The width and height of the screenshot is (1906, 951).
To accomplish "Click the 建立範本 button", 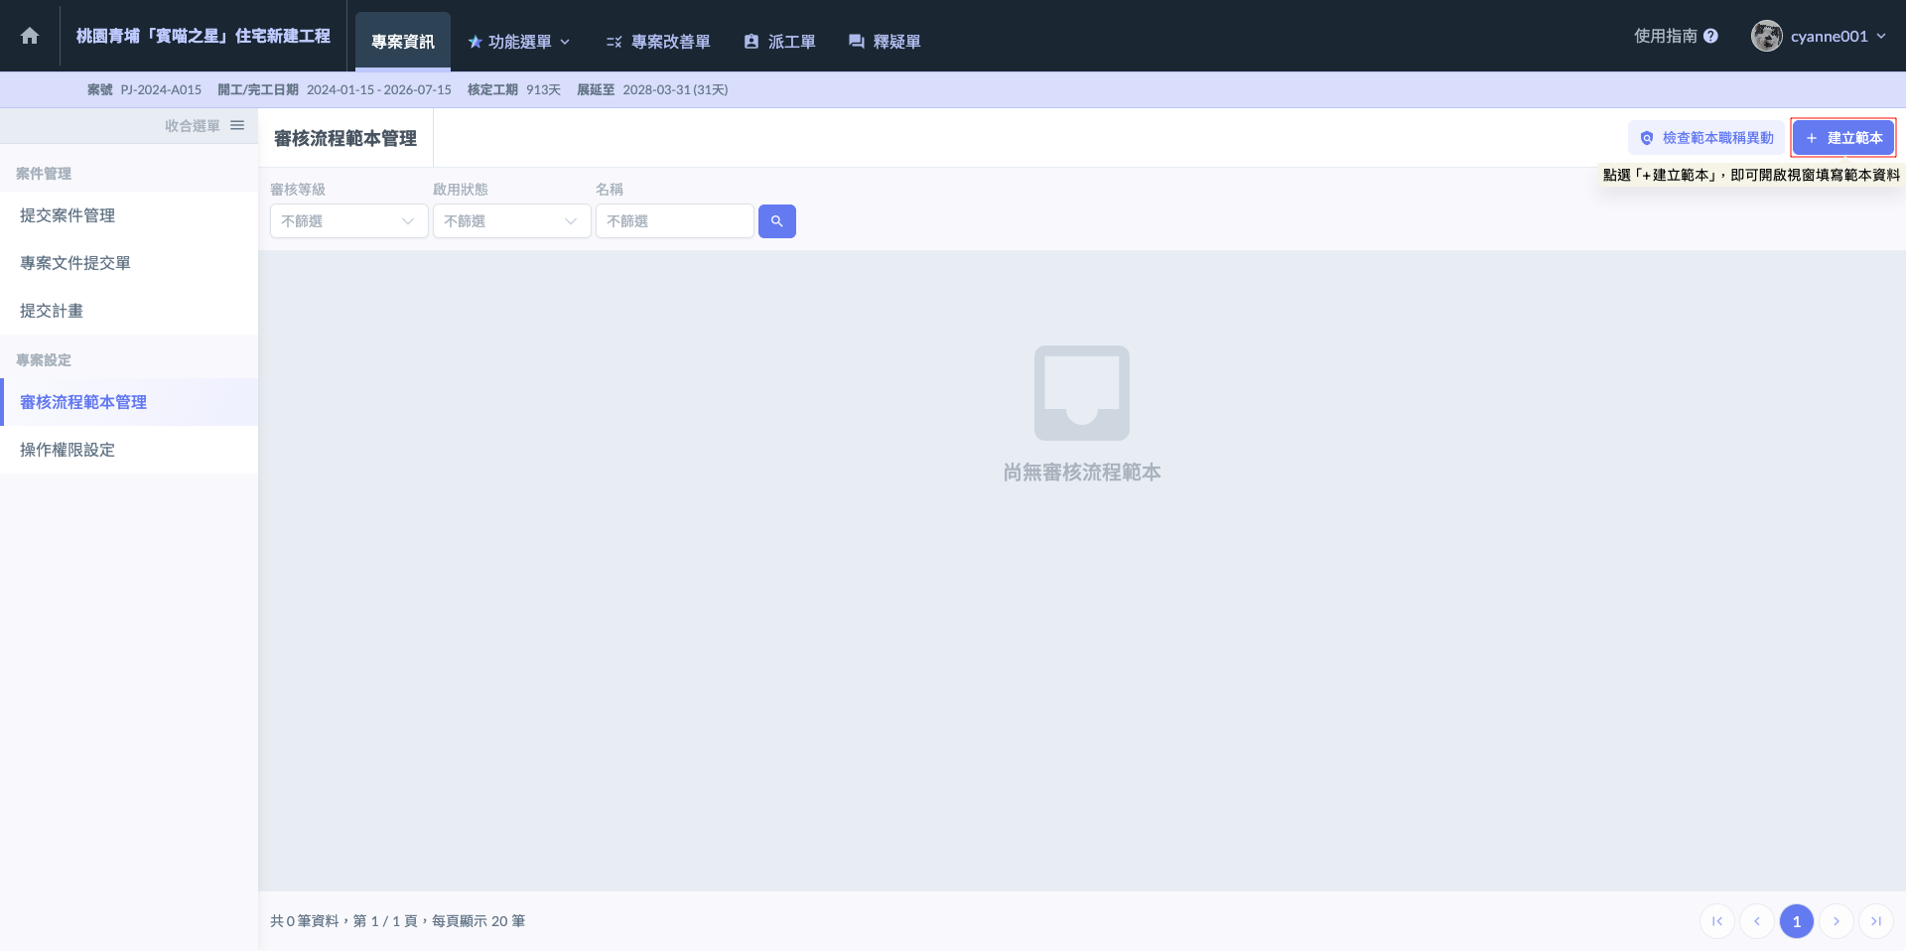I will click(1843, 138).
